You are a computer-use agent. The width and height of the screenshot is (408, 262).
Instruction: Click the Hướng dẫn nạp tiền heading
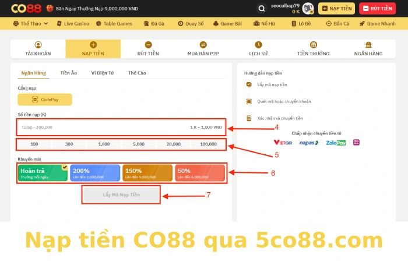(263, 73)
